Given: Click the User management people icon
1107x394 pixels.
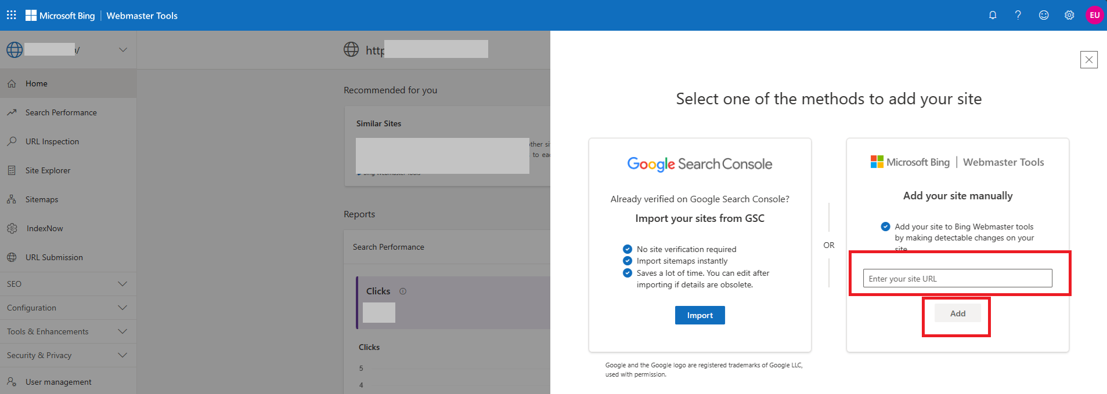Looking at the screenshot, I should coord(12,382).
